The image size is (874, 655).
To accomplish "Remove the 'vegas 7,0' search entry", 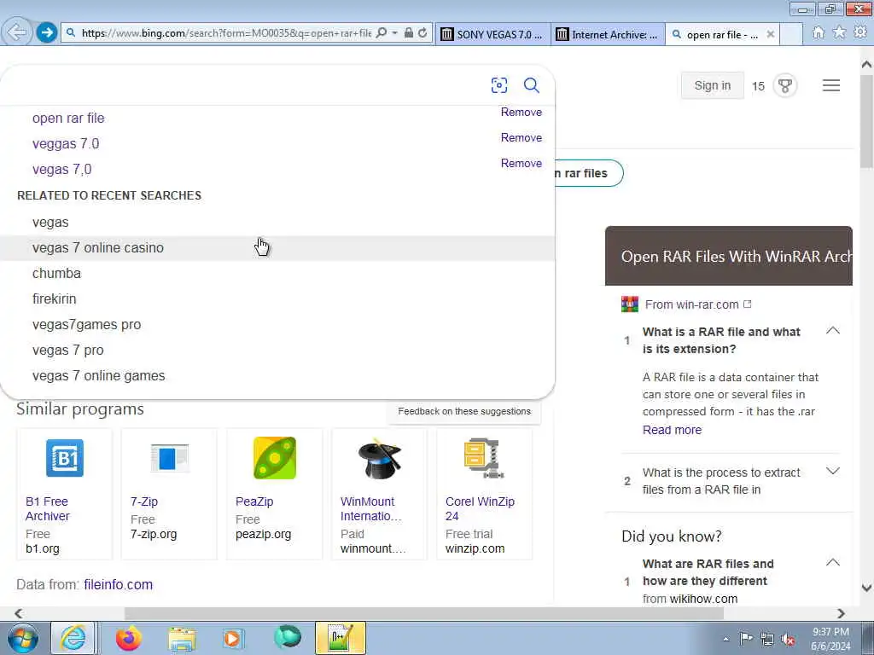I will [x=521, y=163].
